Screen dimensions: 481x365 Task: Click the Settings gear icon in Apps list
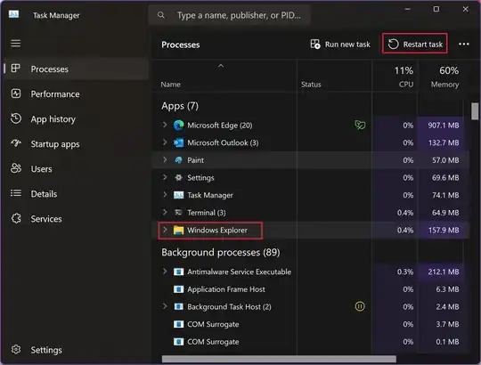[178, 178]
